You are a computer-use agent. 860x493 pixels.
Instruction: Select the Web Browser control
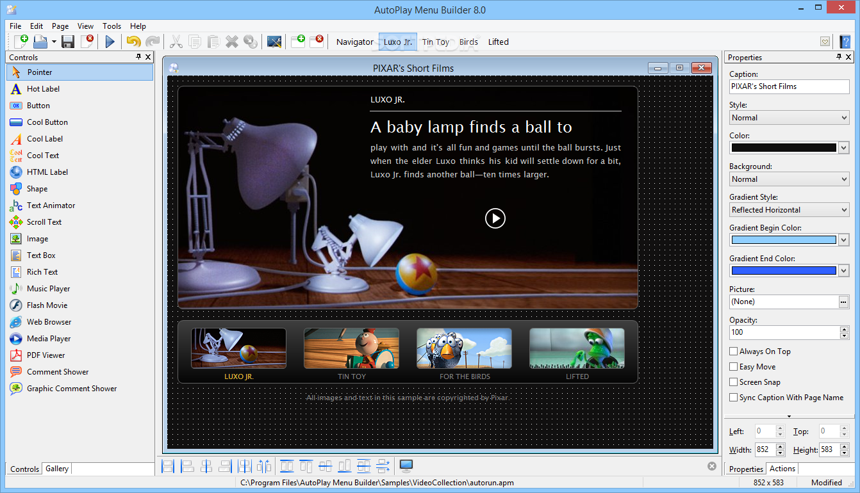point(80,322)
